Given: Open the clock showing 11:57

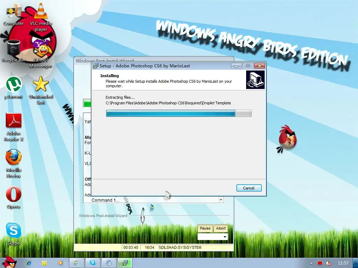Looking at the screenshot, I should pos(343,263).
